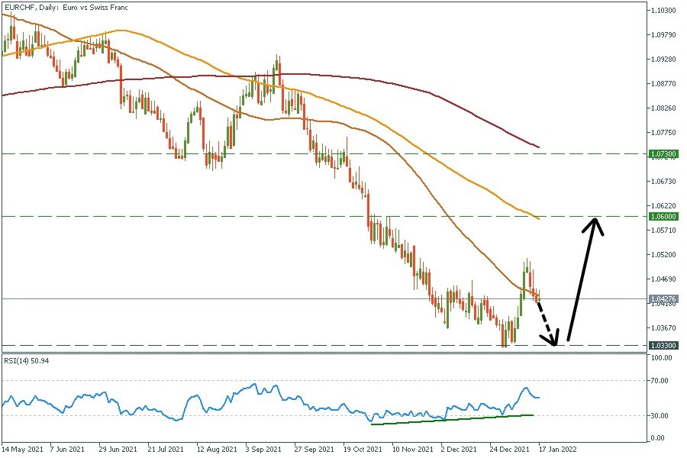687x458 pixels.
Task: Click the green 1.06000 price tag
Action: pos(663,217)
